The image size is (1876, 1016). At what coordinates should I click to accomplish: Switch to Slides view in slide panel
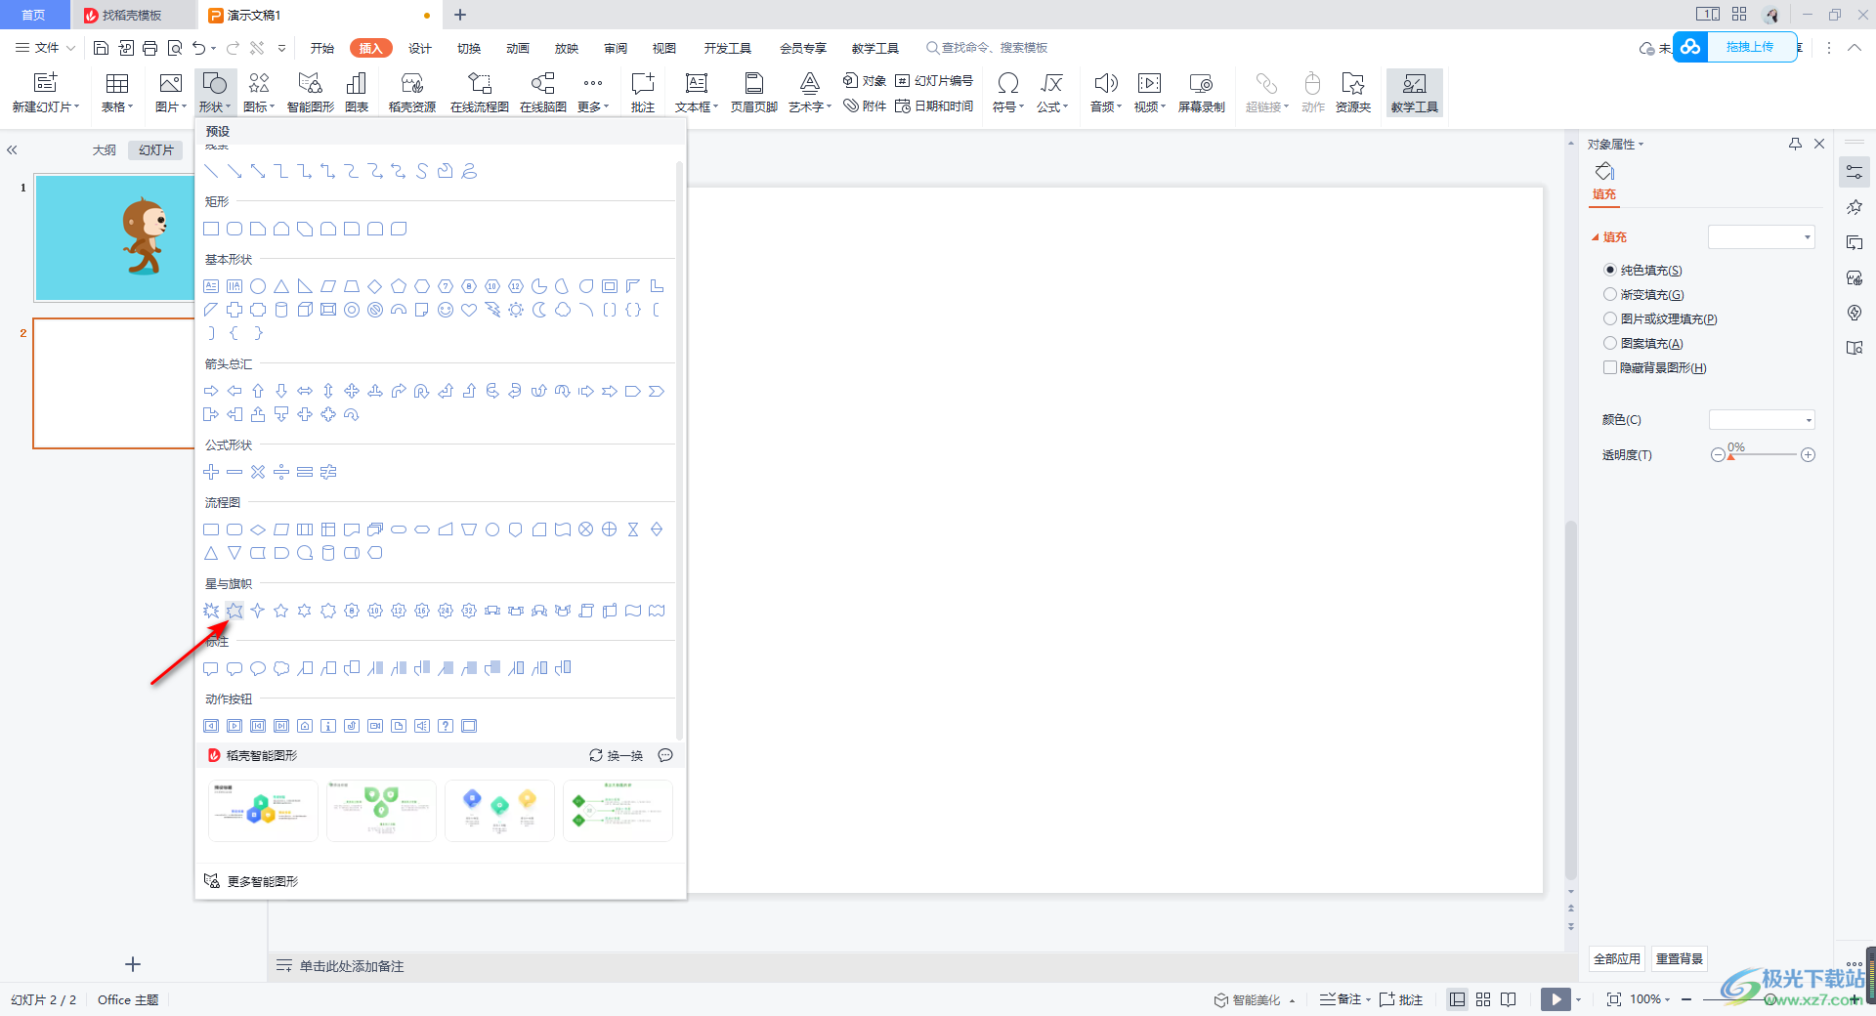pos(156,149)
